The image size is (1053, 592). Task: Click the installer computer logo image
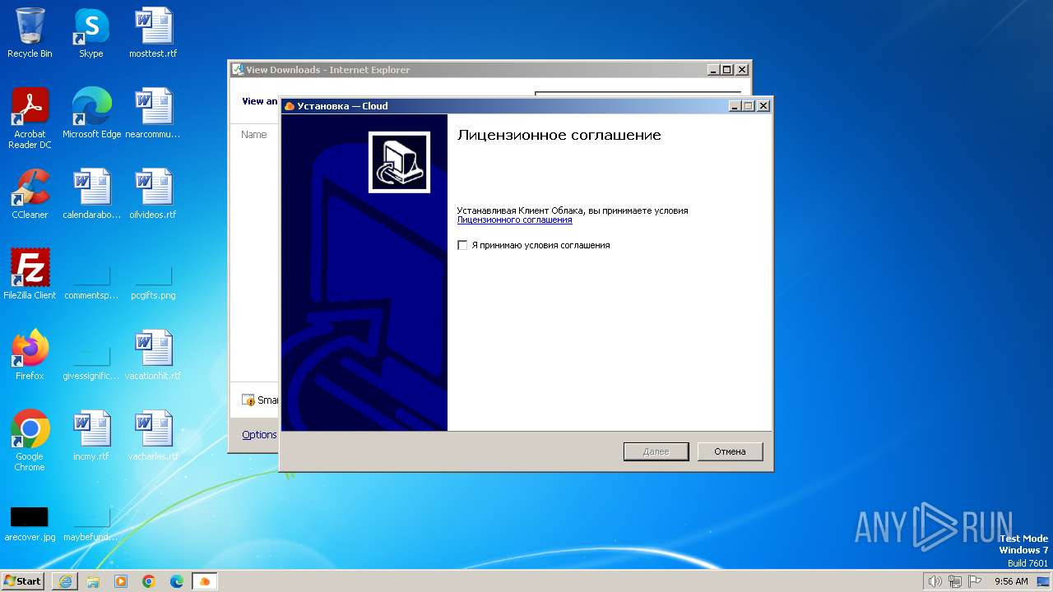[x=399, y=162]
